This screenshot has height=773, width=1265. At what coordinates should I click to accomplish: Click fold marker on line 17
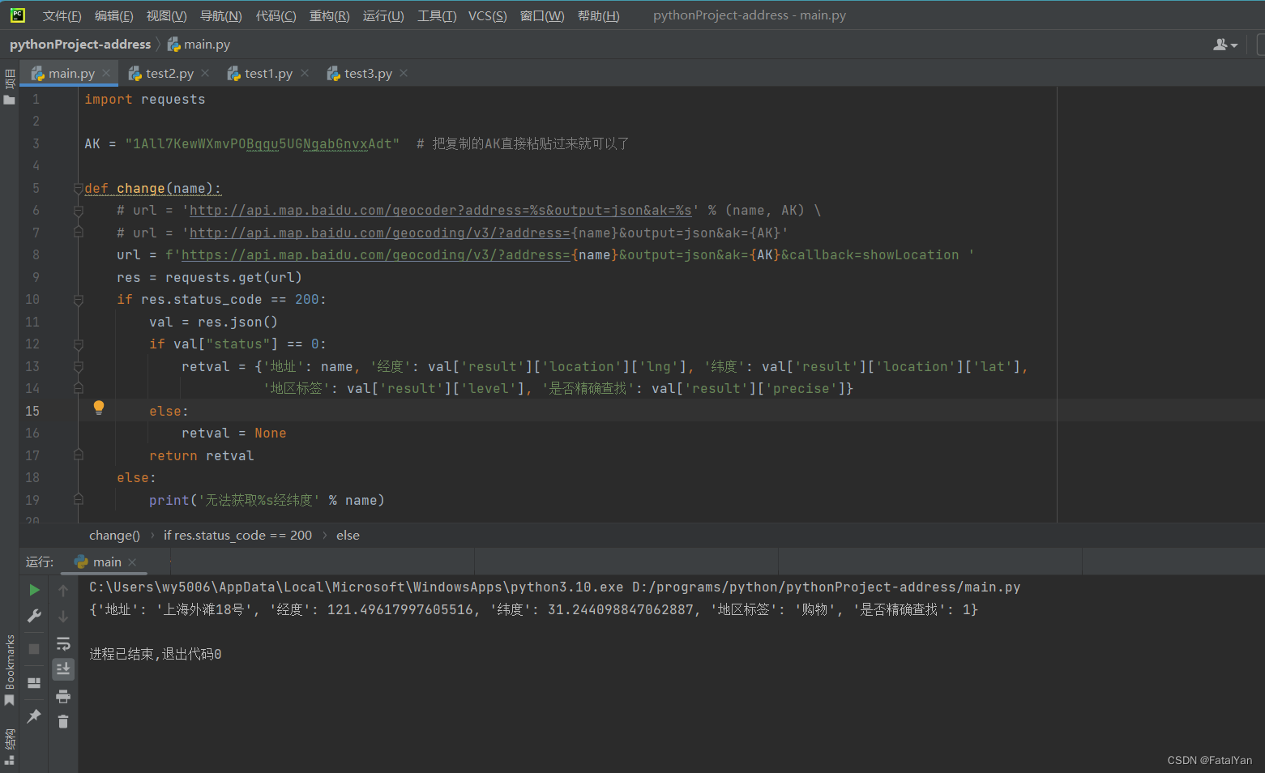pyautogui.click(x=79, y=455)
